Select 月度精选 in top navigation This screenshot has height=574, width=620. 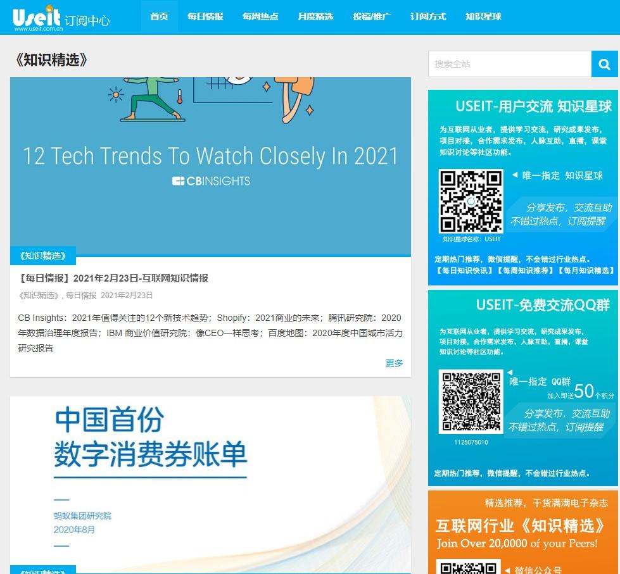click(x=315, y=16)
